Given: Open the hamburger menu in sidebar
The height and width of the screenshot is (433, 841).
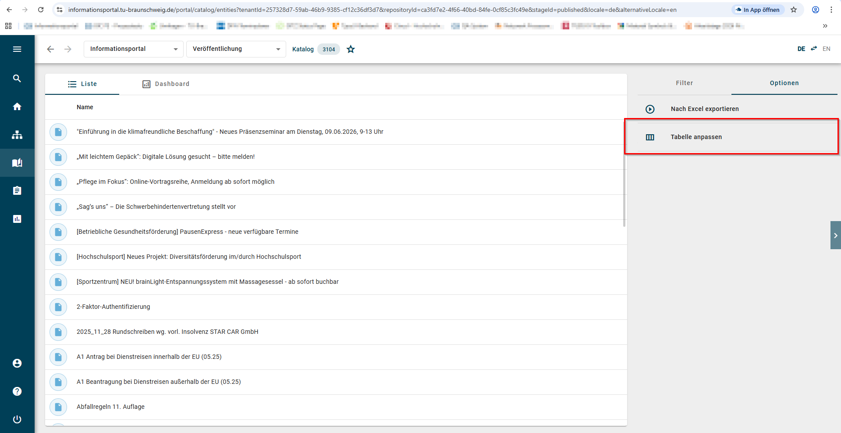Looking at the screenshot, I should [x=17, y=49].
